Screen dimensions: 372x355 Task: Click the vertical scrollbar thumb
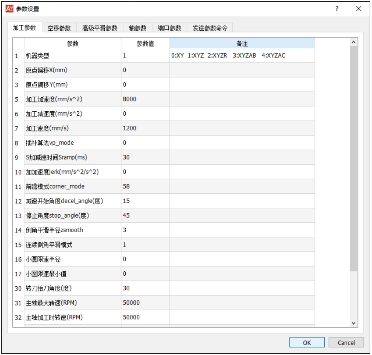(354, 158)
